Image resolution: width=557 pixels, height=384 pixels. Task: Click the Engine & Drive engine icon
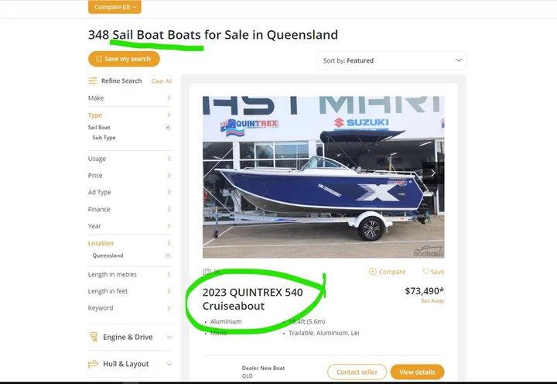[93, 337]
